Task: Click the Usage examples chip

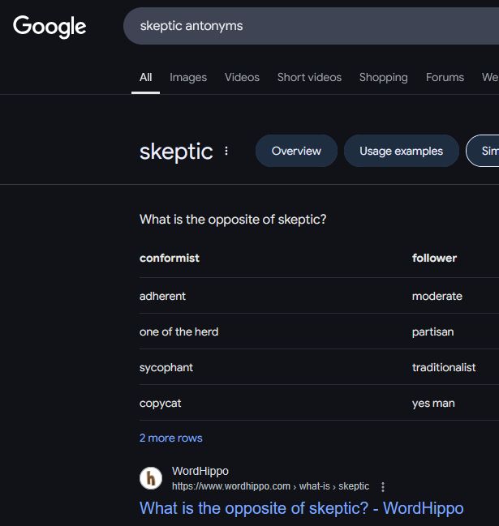Action: pyautogui.click(x=401, y=151)
